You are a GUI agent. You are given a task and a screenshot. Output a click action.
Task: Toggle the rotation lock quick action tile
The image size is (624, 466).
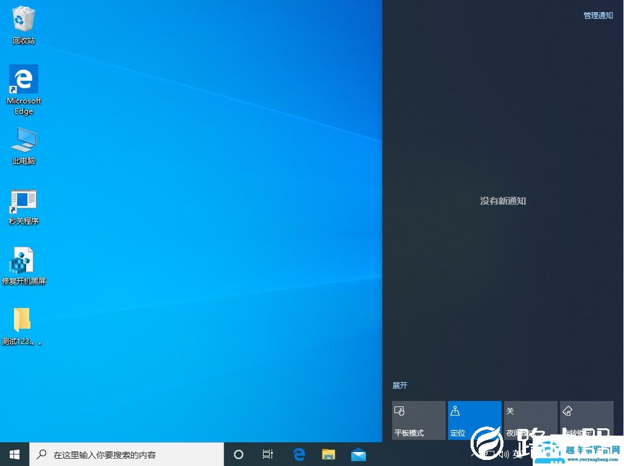tap(587, 420)
